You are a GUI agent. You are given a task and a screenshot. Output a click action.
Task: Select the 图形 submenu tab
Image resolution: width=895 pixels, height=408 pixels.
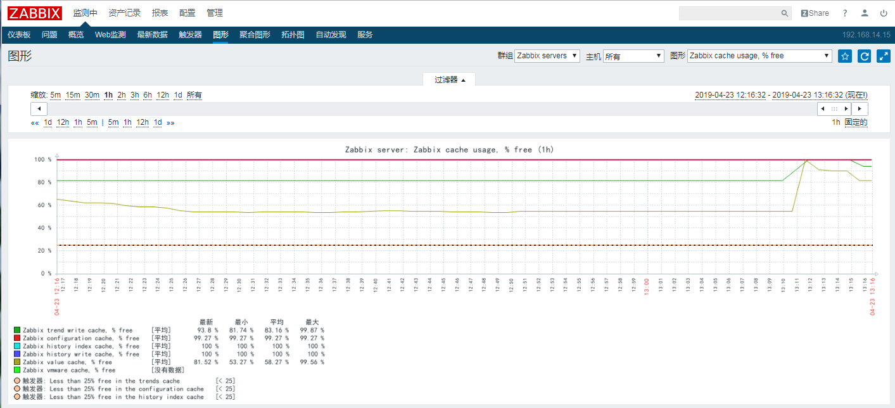pos(220,35)
